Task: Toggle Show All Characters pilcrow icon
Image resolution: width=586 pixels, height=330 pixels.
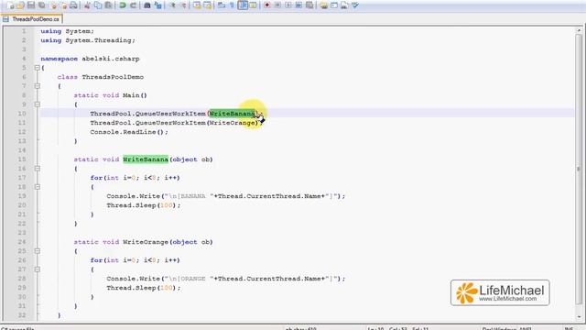Action: point(232,5)
